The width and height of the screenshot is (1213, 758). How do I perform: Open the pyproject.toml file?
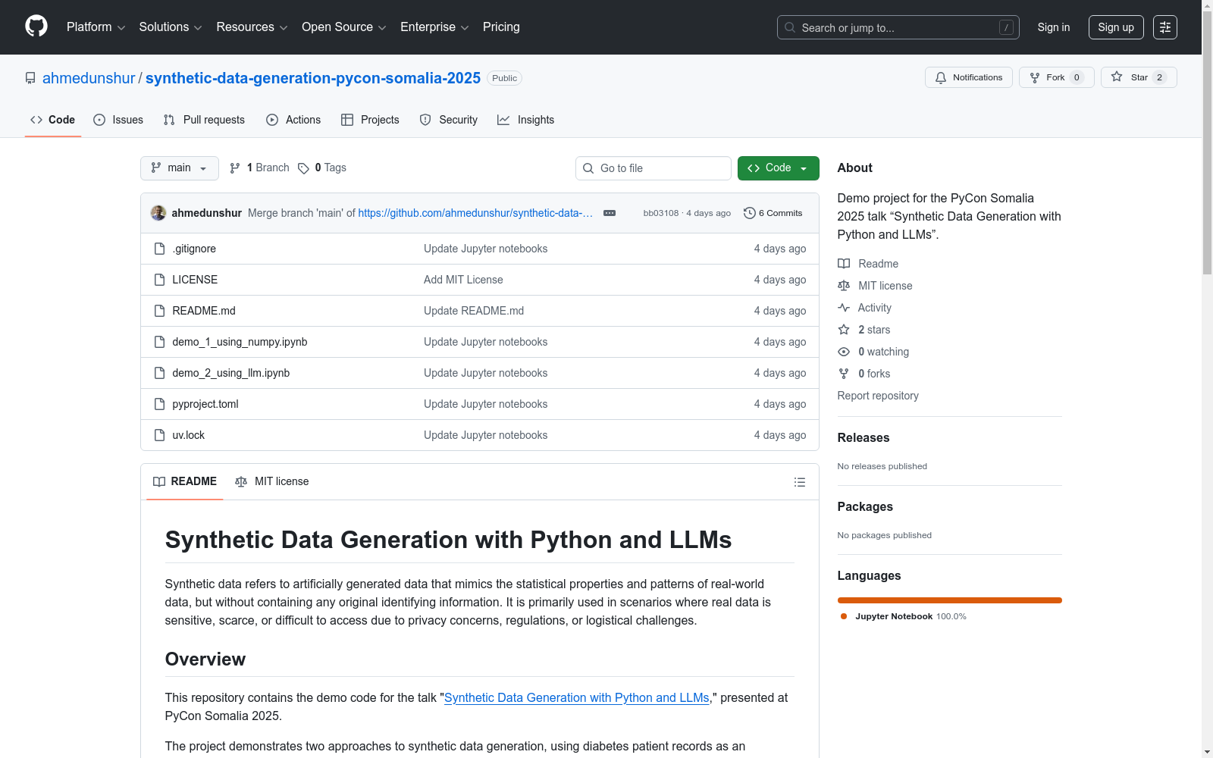pos(205,404)
